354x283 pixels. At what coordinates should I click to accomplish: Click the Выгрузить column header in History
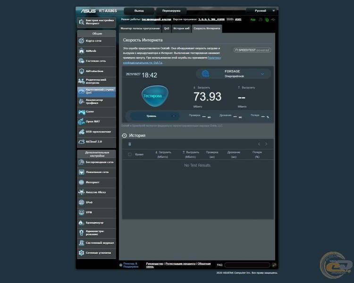pyautogui.click(x=191, y=154)
